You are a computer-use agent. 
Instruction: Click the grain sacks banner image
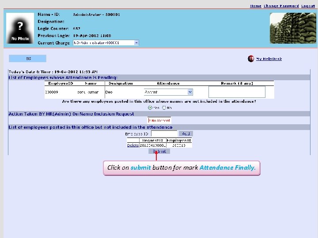(x=293, y=28)
